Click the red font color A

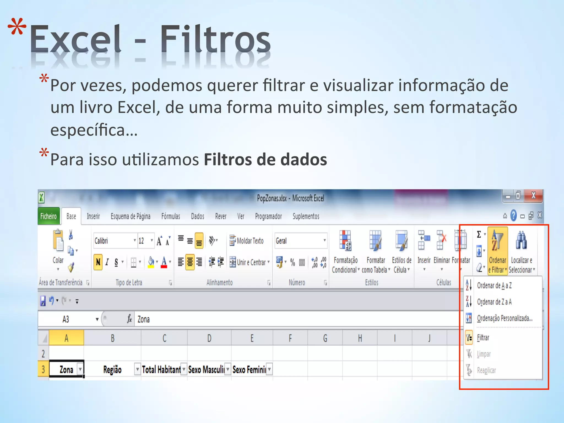[x=164, y=262]
